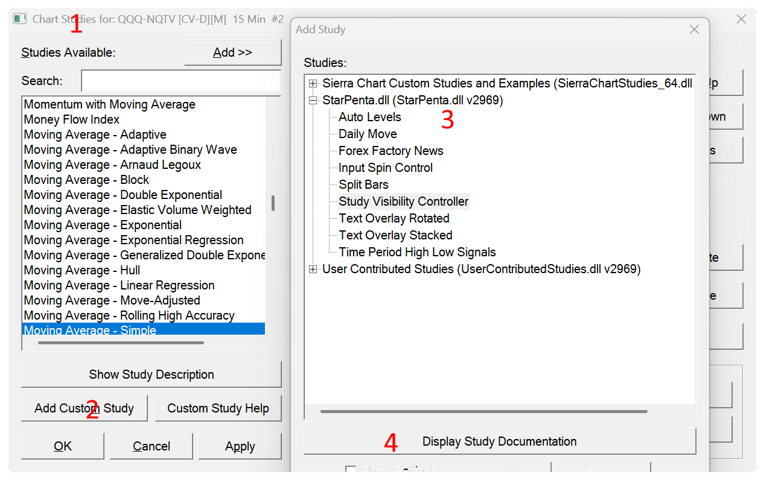
Task: Select Text Overlay Rotated study
Action: pyautogui.click(x=394, y=218)
